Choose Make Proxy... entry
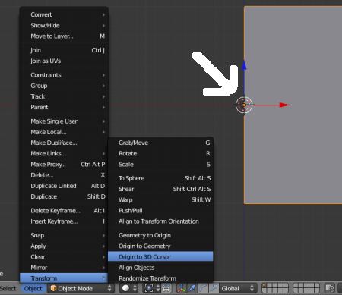342x295 pixels. click(x=64, y=165)
